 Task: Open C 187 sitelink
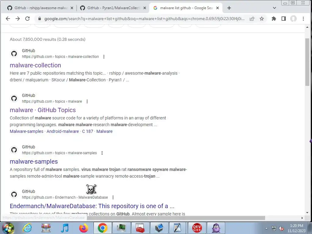pyautogui.click(x=87, y=131)
